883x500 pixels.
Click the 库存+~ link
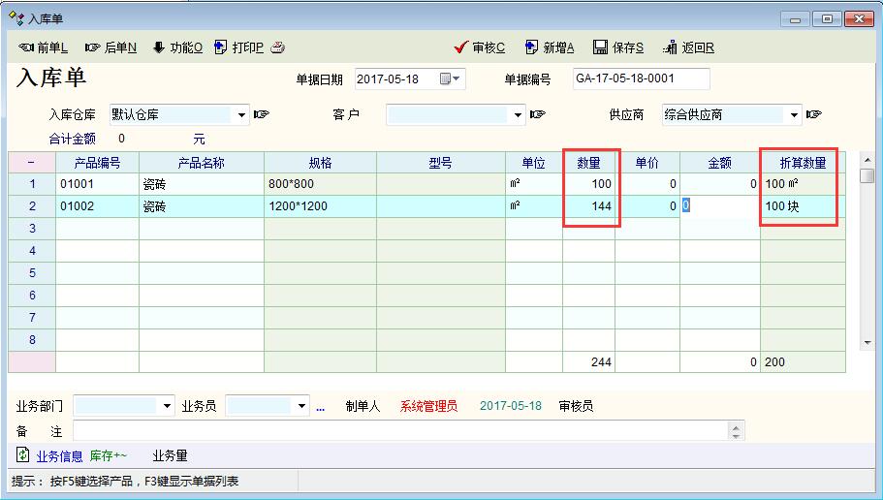(109, 455)
